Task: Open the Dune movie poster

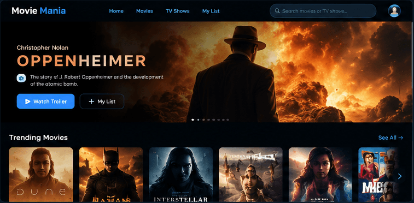Action: pos(41,174)
